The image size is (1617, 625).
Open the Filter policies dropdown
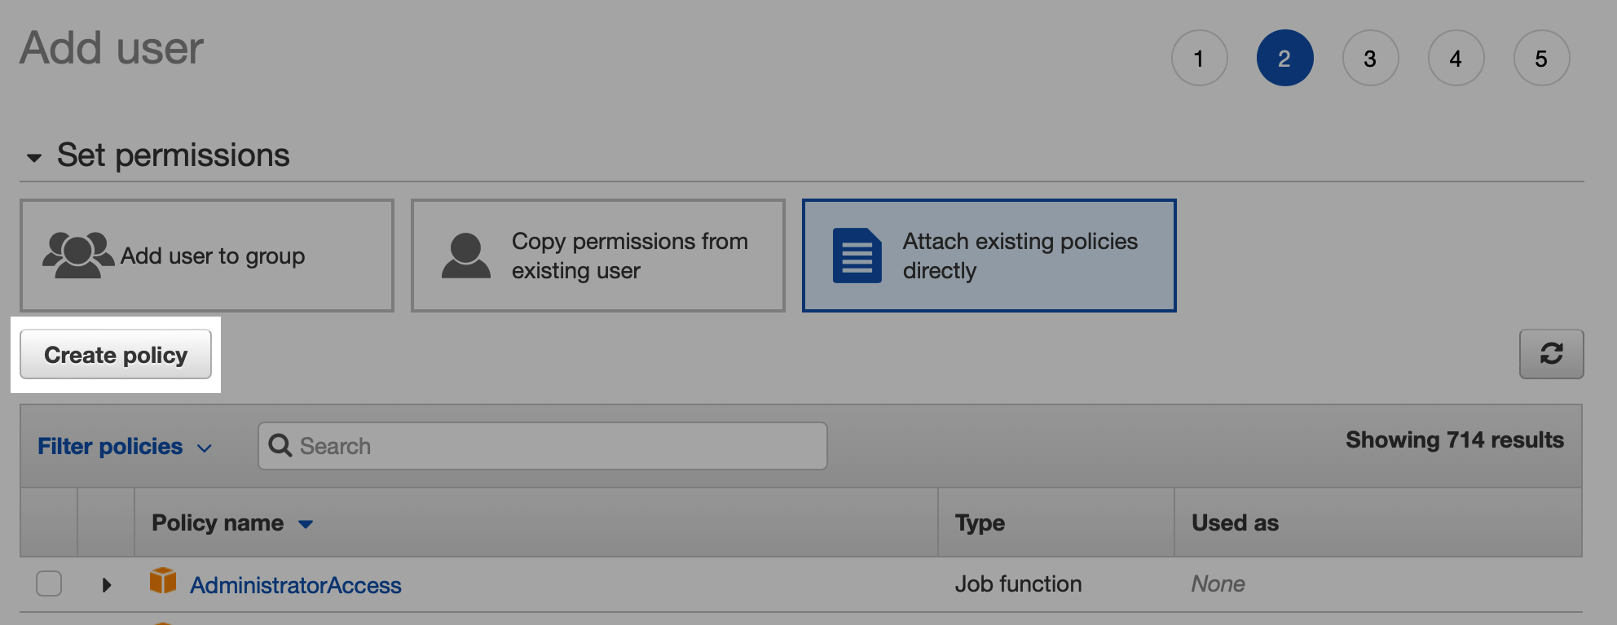click(125, 447)
